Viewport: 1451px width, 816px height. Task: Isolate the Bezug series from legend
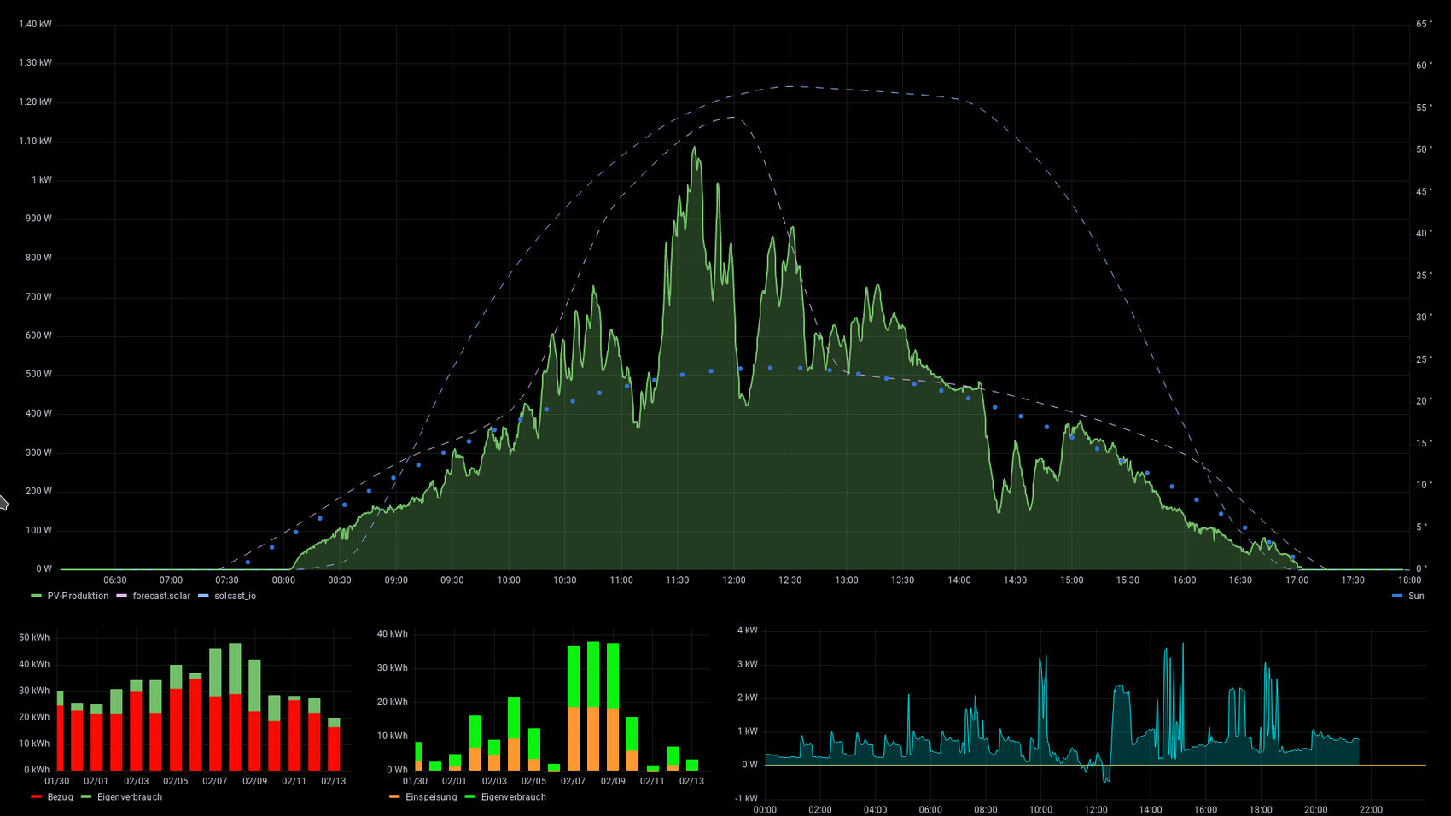click(x=60, y=797)
